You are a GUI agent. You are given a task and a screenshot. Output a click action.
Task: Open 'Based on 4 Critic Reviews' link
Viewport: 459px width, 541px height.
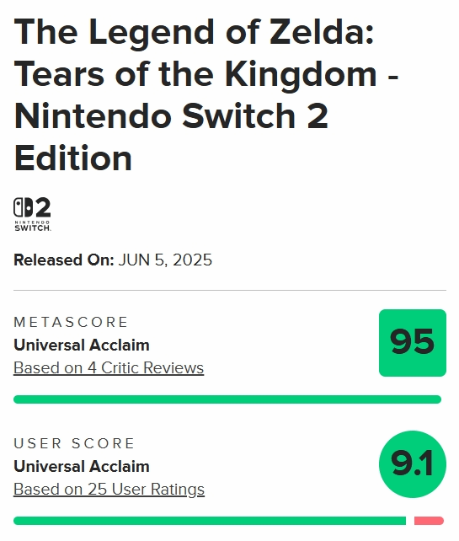click(x=109, y=367)
